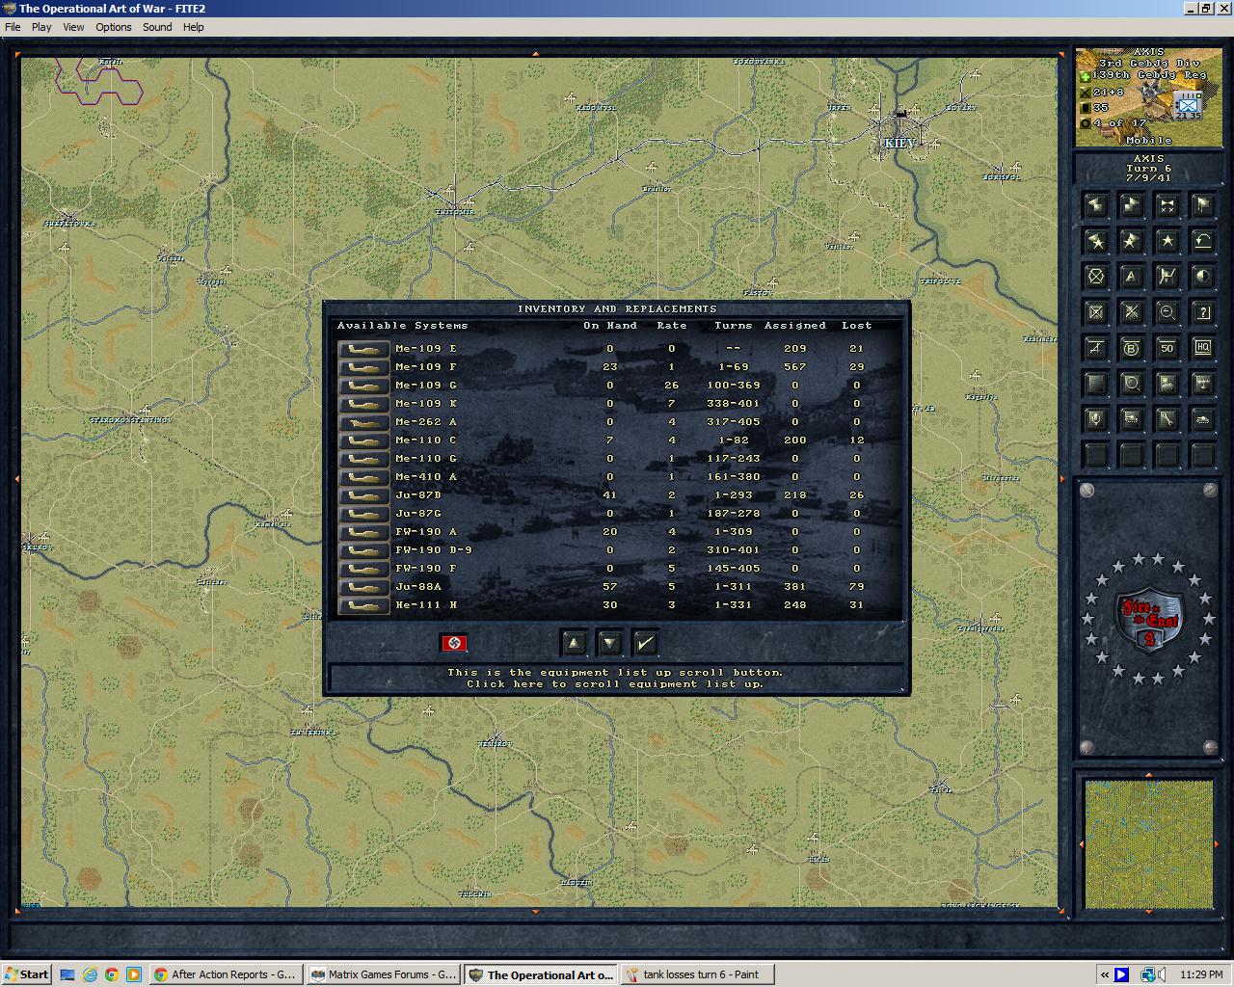Viewport: 1234px width, 987px height.
Task: Click the microphone icon in the sidebar
Action: coord(1095,419)
